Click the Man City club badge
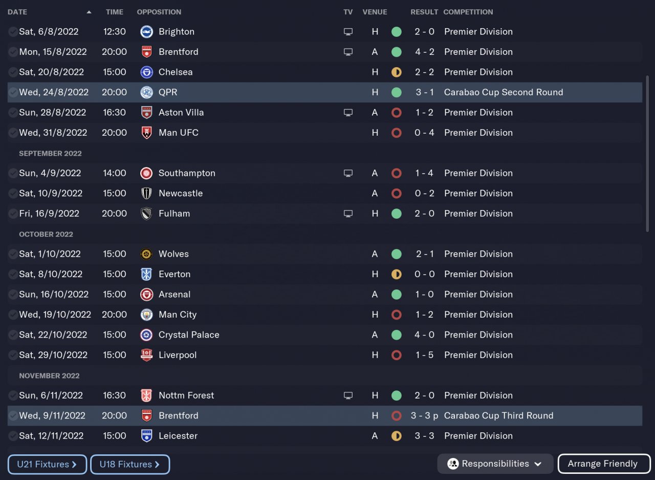This screenshot has width=655, height=480. point(146,315)
